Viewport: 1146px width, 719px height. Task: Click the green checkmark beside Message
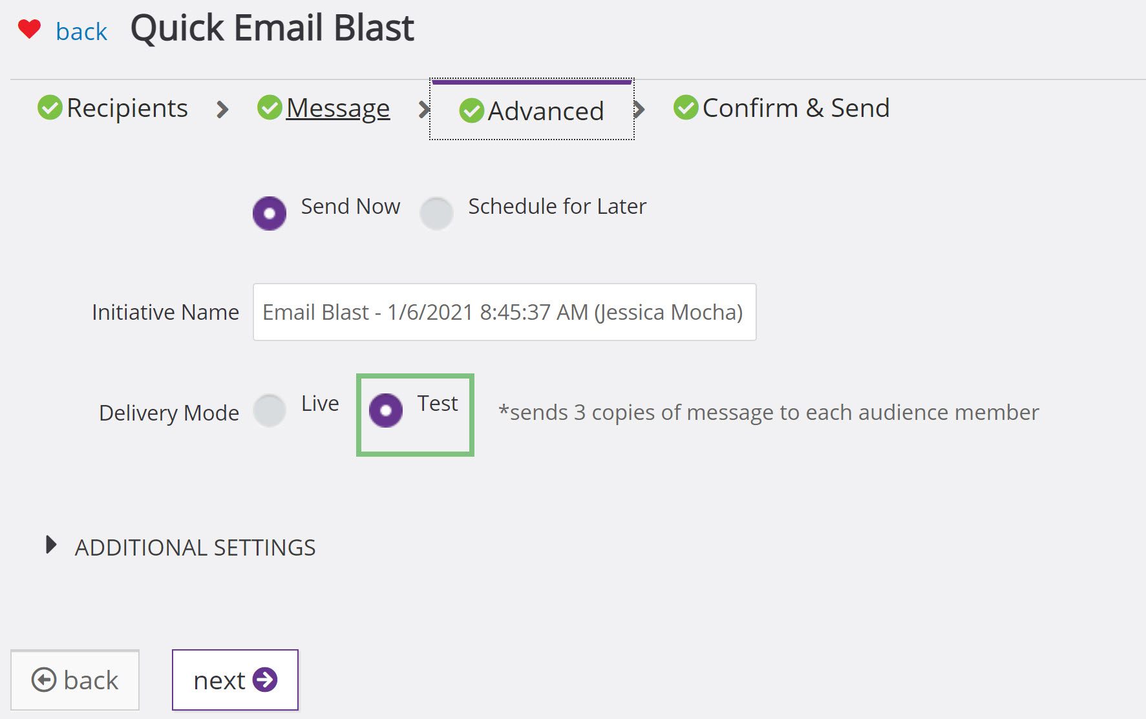tap(270, 107)
